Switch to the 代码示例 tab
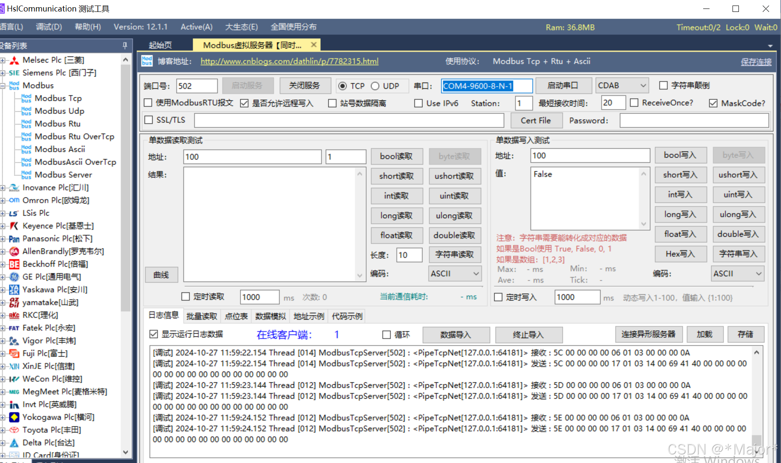The height and width of the screenshot is (463, 781). click(346, 316)
